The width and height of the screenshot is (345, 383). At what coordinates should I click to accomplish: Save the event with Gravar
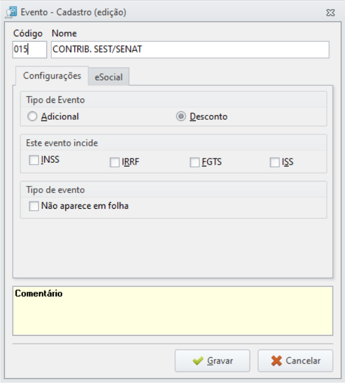click(x=212, y=361)
